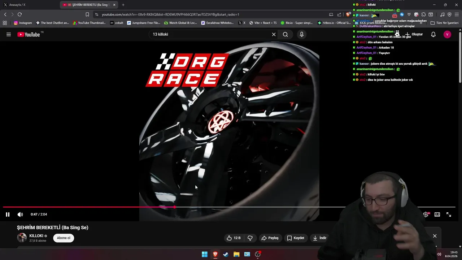Open the Excalidraw Whiteboard bookmark
The width and height of the screenshot is (462, 260).
[218, 23]
